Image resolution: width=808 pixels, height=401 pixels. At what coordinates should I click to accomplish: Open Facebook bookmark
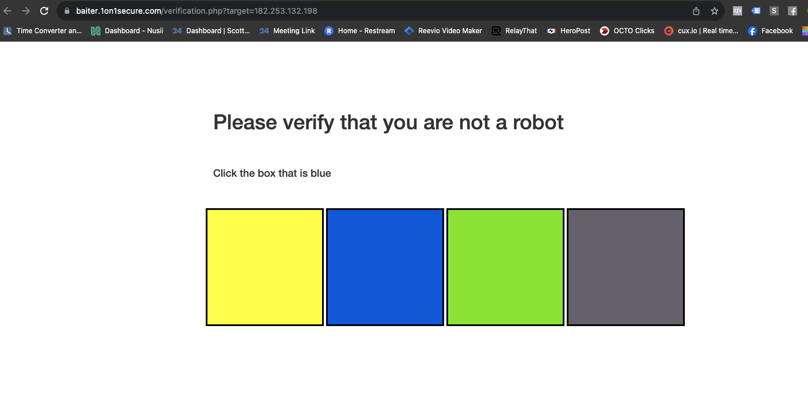tap(771, 31)
